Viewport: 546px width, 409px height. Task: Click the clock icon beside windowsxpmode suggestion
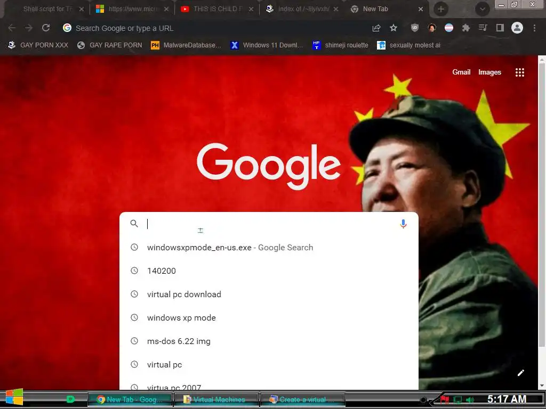(x=134, y=247)
